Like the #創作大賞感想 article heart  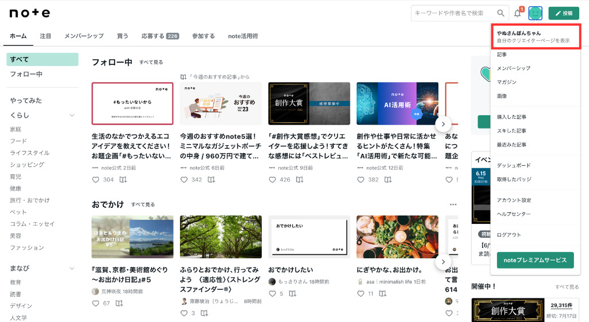[x=272, y=180]
